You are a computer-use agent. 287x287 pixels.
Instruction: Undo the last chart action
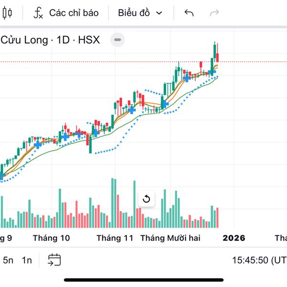pos(189,13)
